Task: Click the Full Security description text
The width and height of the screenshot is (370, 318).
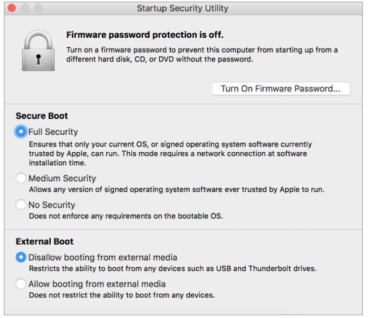Action: pos(169,153)
